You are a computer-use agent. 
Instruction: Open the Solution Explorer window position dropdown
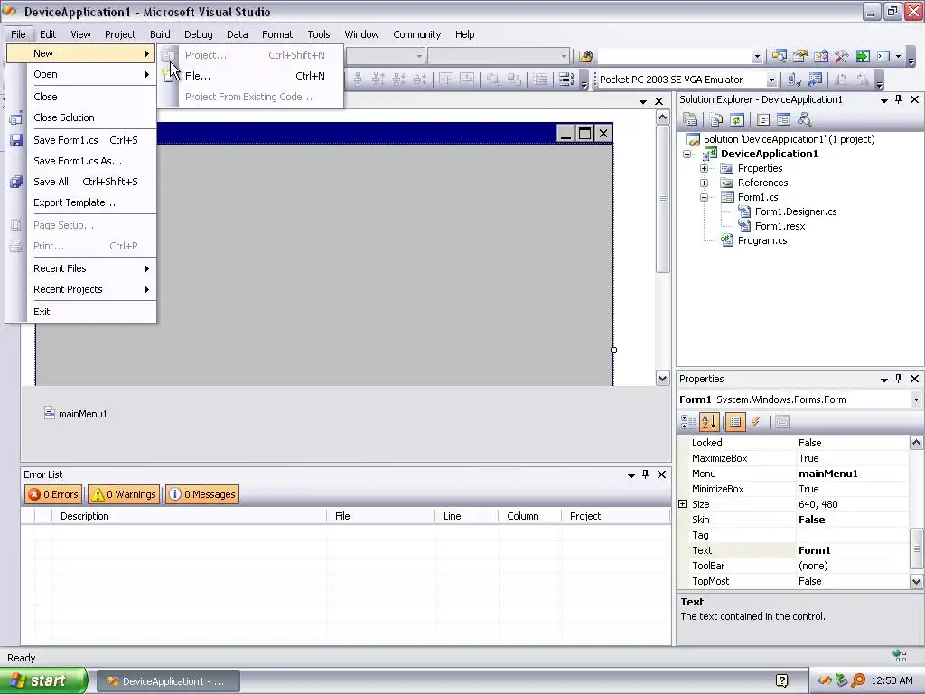click(883, 100)
